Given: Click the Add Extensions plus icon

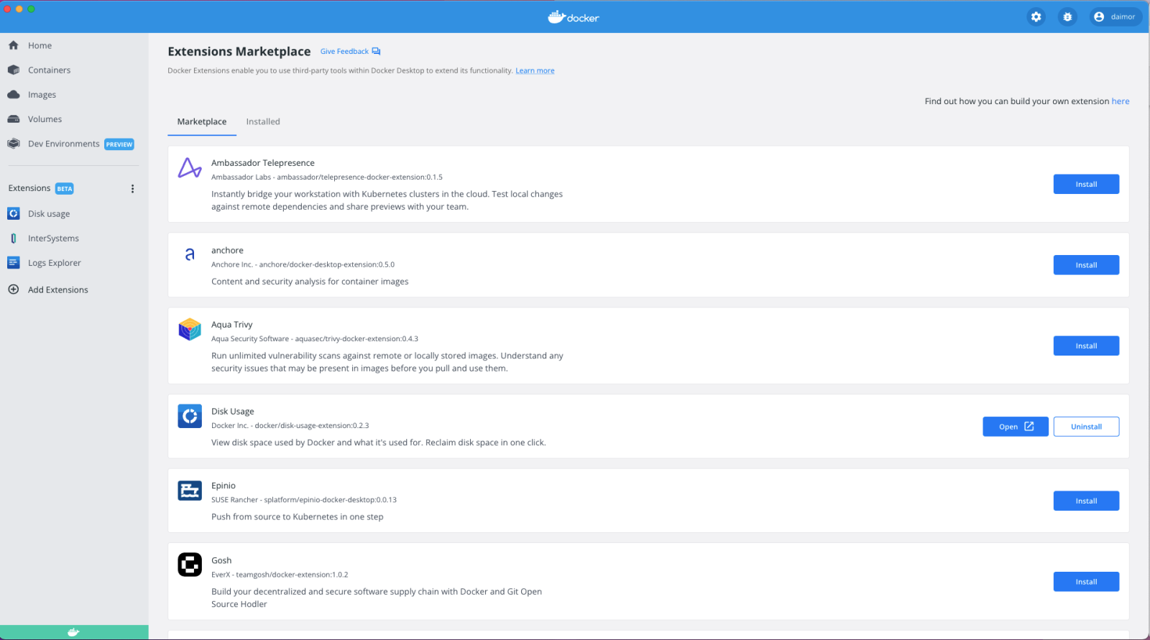Looking at the screenshot, I should 13,289.
